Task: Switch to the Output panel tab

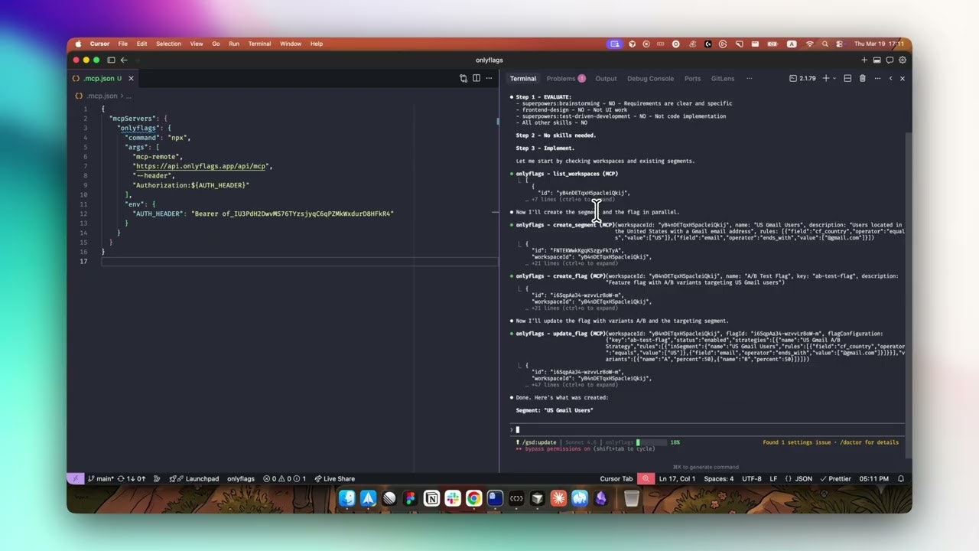Action: tap(606, 78)
